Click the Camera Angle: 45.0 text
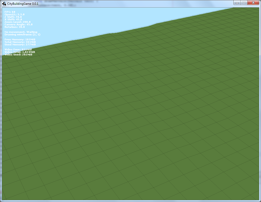Screen dimensions: 261x202 (19, 25)
